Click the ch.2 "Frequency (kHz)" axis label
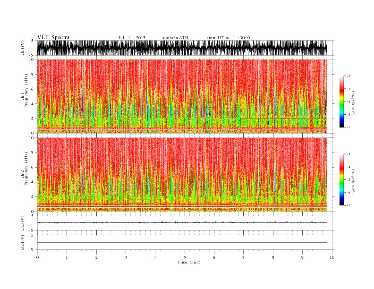Viewport: 374px width, 289px height. pyautogui.click(x=26, y=168)
